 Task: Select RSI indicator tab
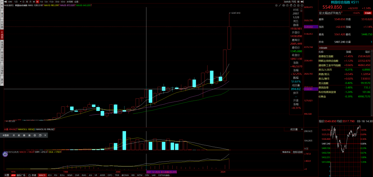click(56, 175)
